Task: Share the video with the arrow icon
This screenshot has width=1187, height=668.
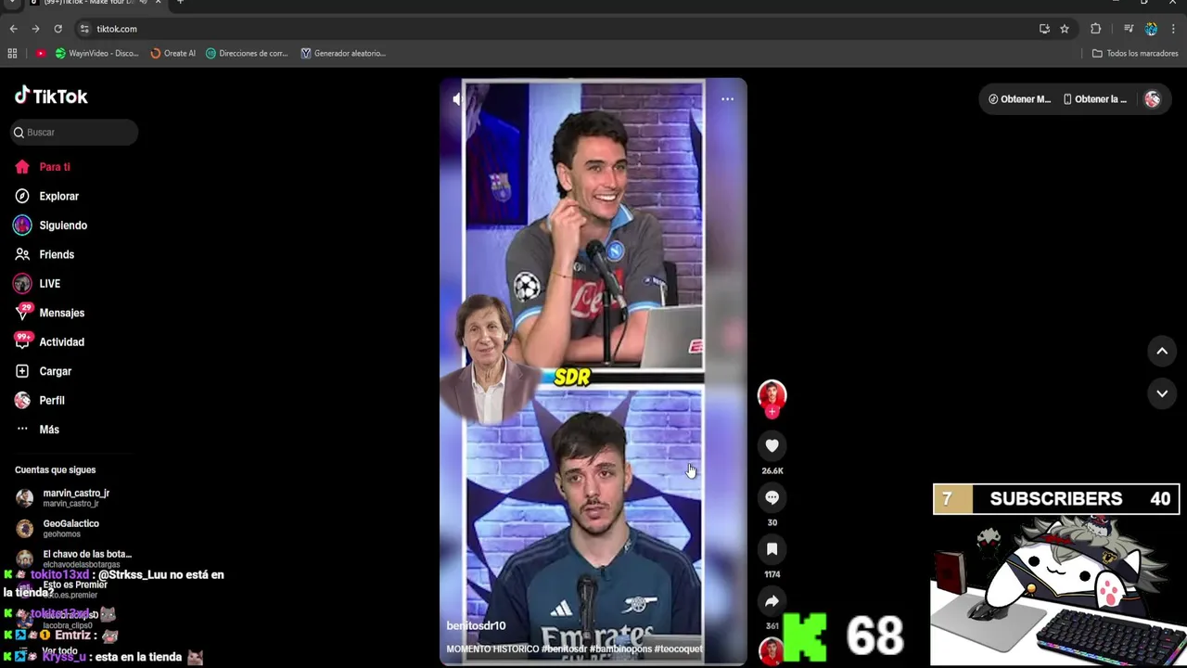Action: (x=772, y=601)
